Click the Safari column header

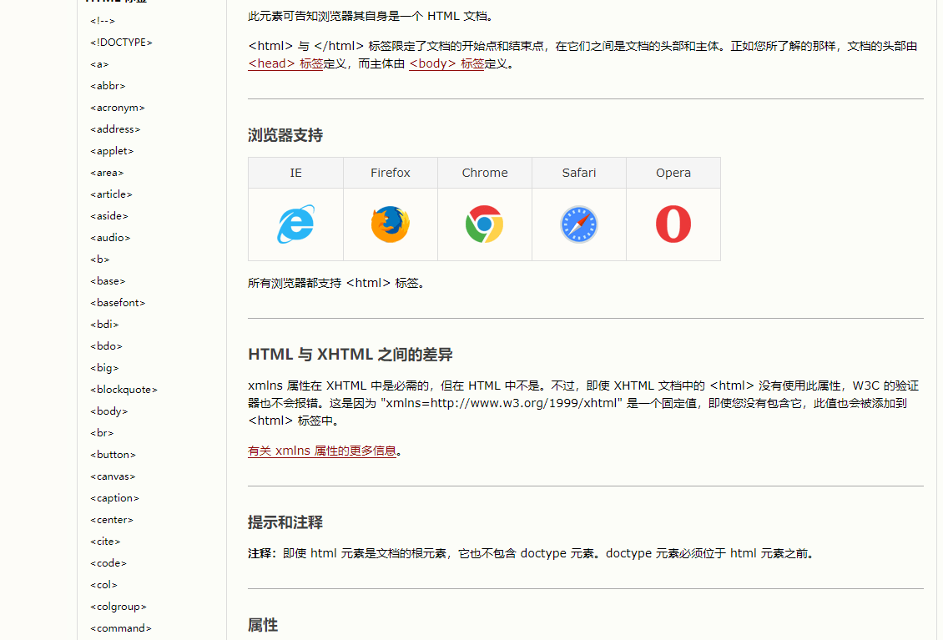pyautogui.click(x=579, y=173)
